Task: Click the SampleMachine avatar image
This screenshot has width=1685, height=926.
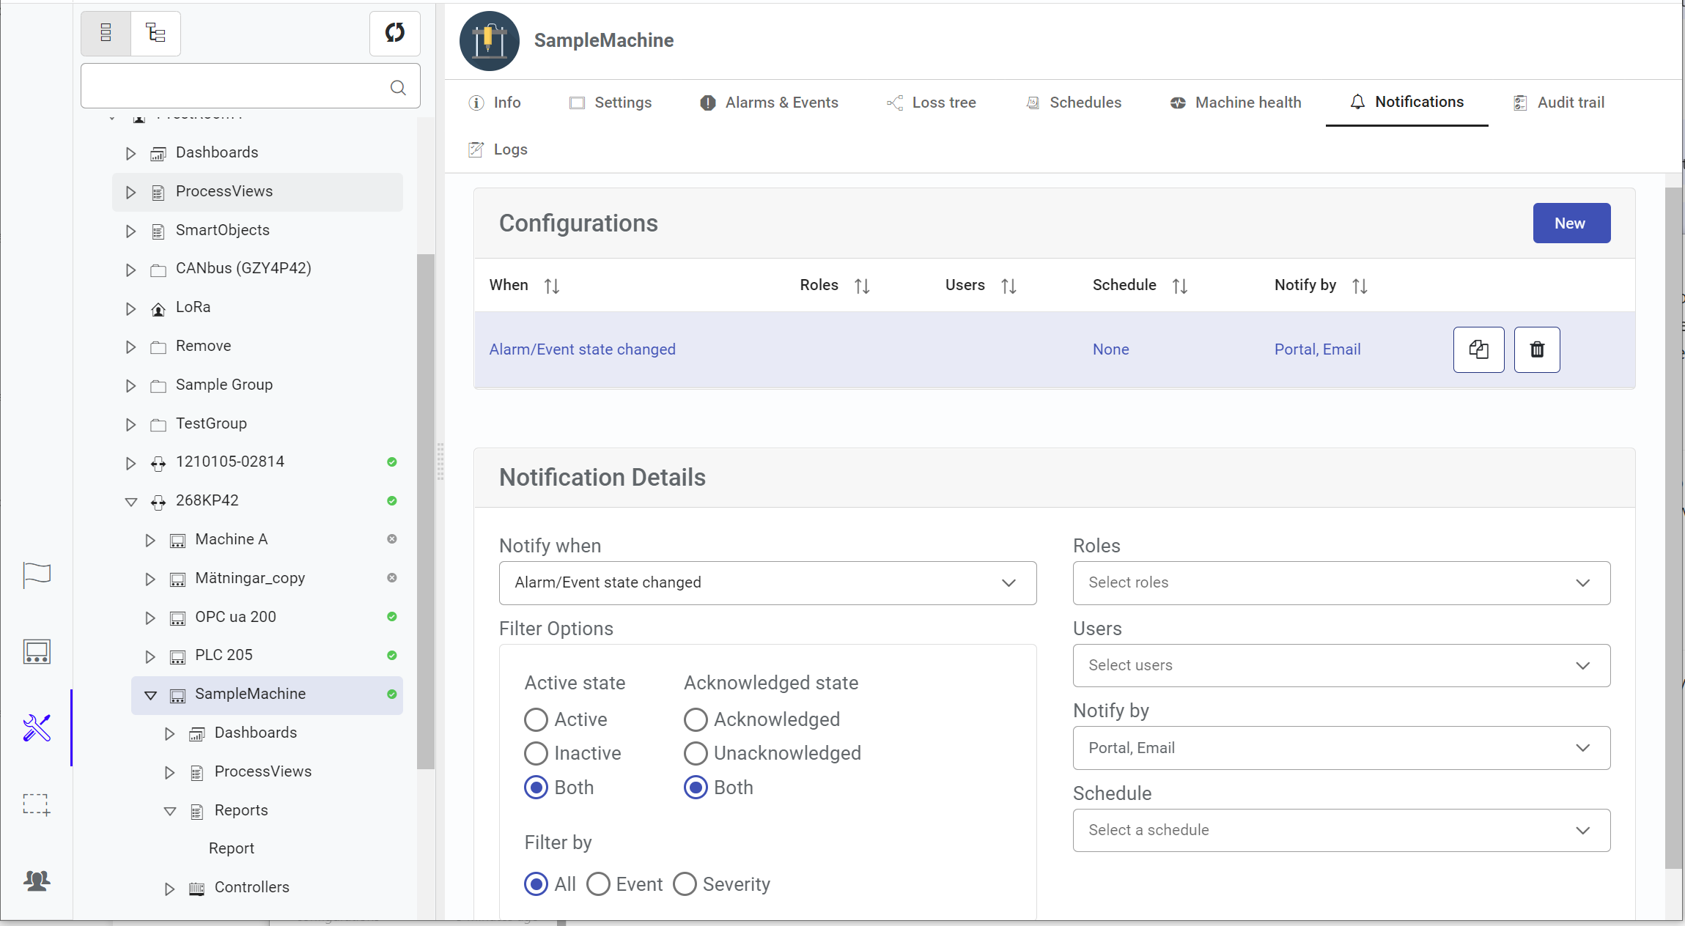Action: click(x=490, y=41)
